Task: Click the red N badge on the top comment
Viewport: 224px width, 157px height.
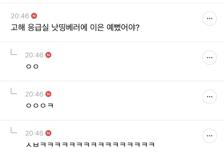Action: click(34, 16)
